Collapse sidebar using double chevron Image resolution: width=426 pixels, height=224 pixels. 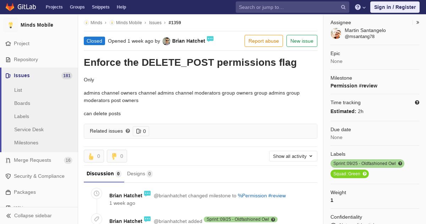pyautogui.click(x=9, y=215)
